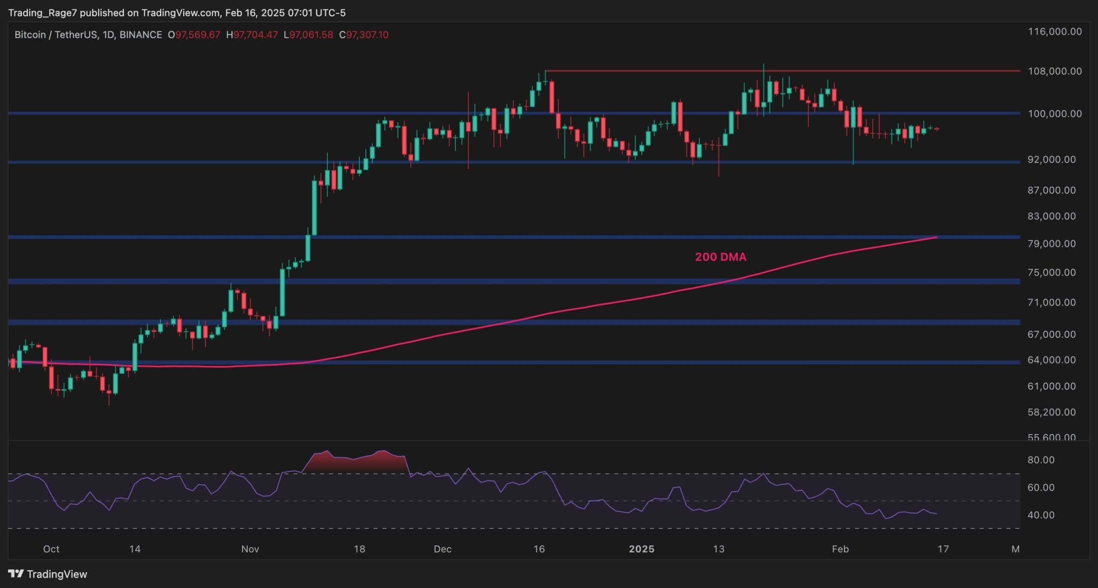The image size is (1098, 588).
Task: Click the Oct date axis label
Action: click(51, 549)
